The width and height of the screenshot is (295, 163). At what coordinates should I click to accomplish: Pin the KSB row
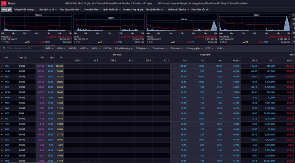(2, 156)
